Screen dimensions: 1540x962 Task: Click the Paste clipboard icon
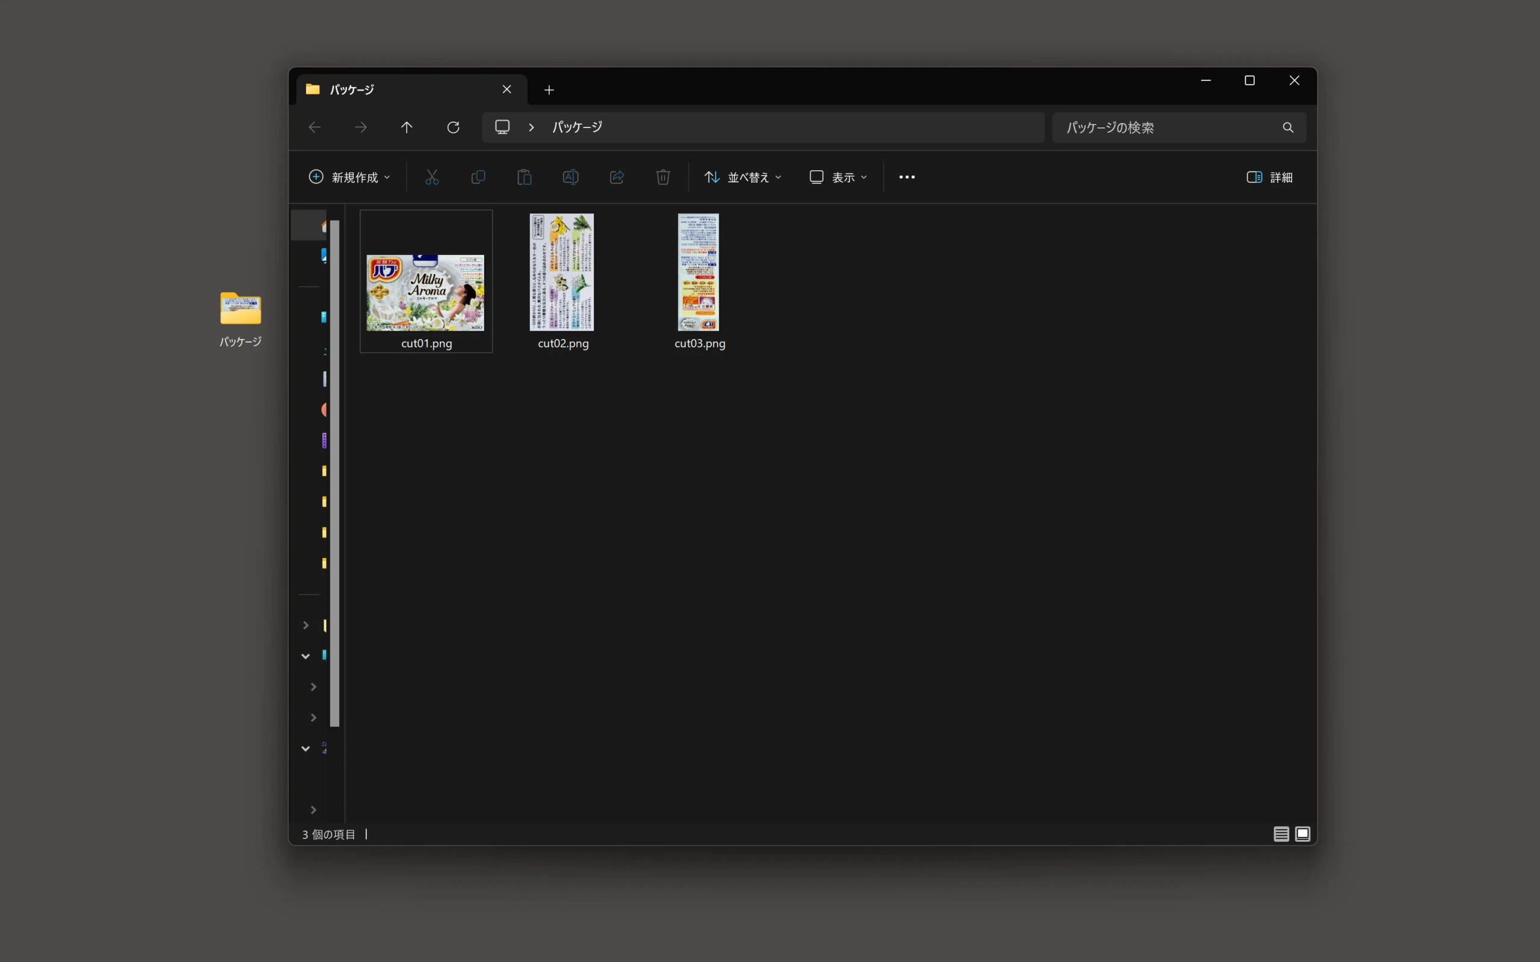point(525,177)
